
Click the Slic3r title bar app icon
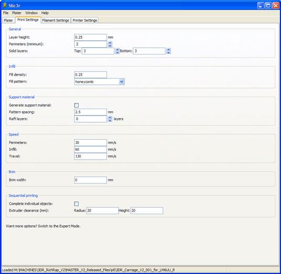tap(5, 5)
